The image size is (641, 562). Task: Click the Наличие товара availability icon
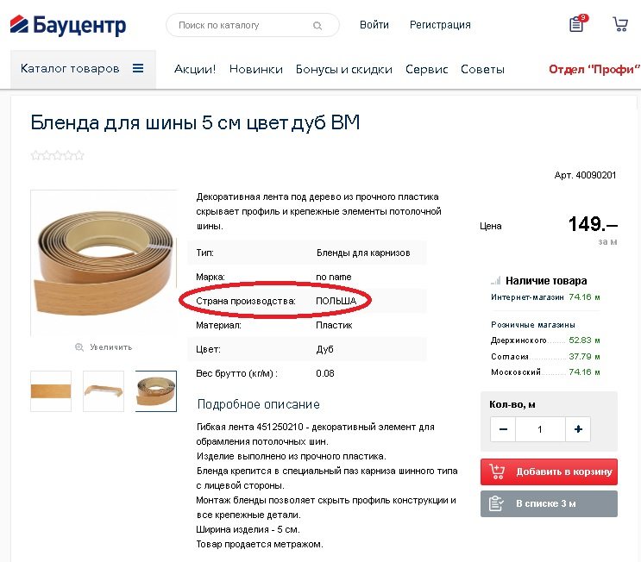pyautogui.click(x=496, y=281)
